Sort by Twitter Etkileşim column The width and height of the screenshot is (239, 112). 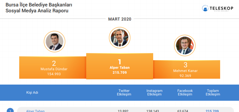pyautogui.click(x=124, y=93)
